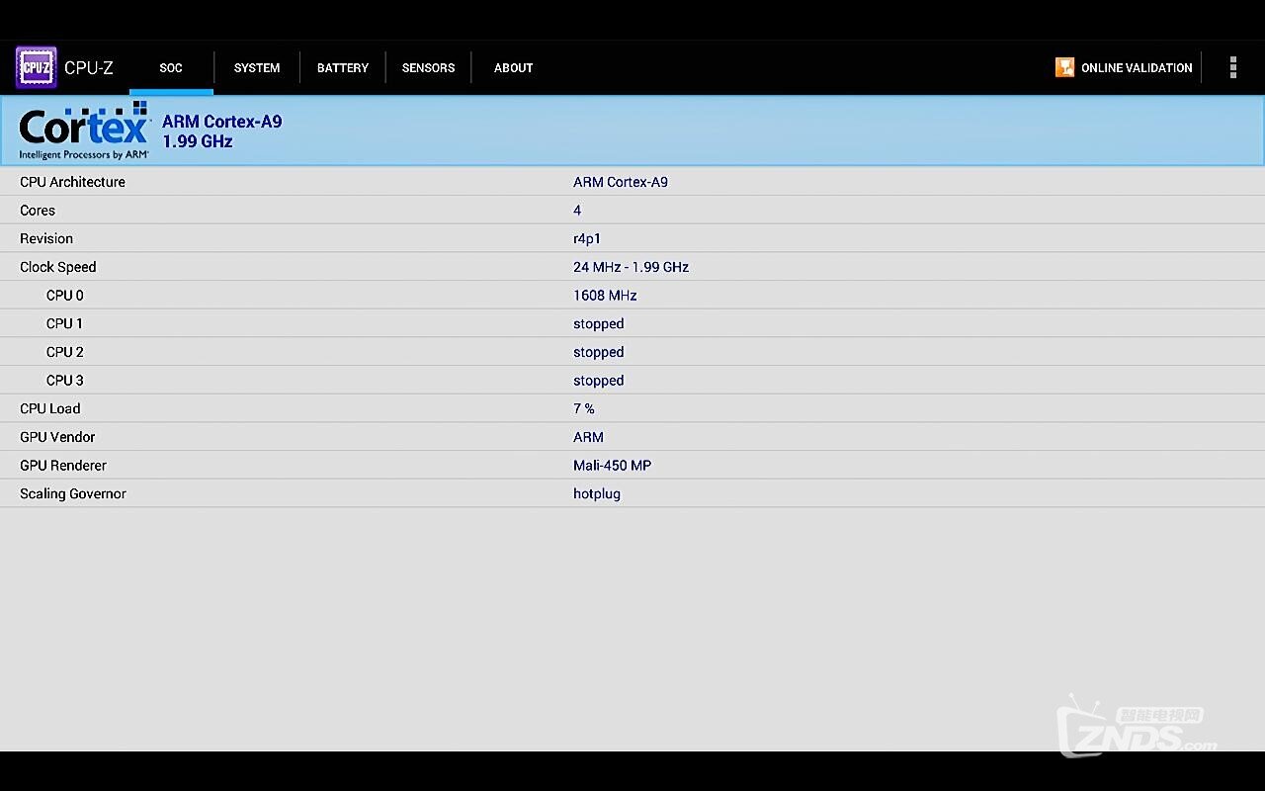Click the 24 MHz - 1.99 GHz value

tap(631, 267)
